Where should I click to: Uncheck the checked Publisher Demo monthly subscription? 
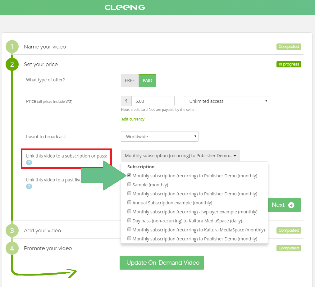129,175
